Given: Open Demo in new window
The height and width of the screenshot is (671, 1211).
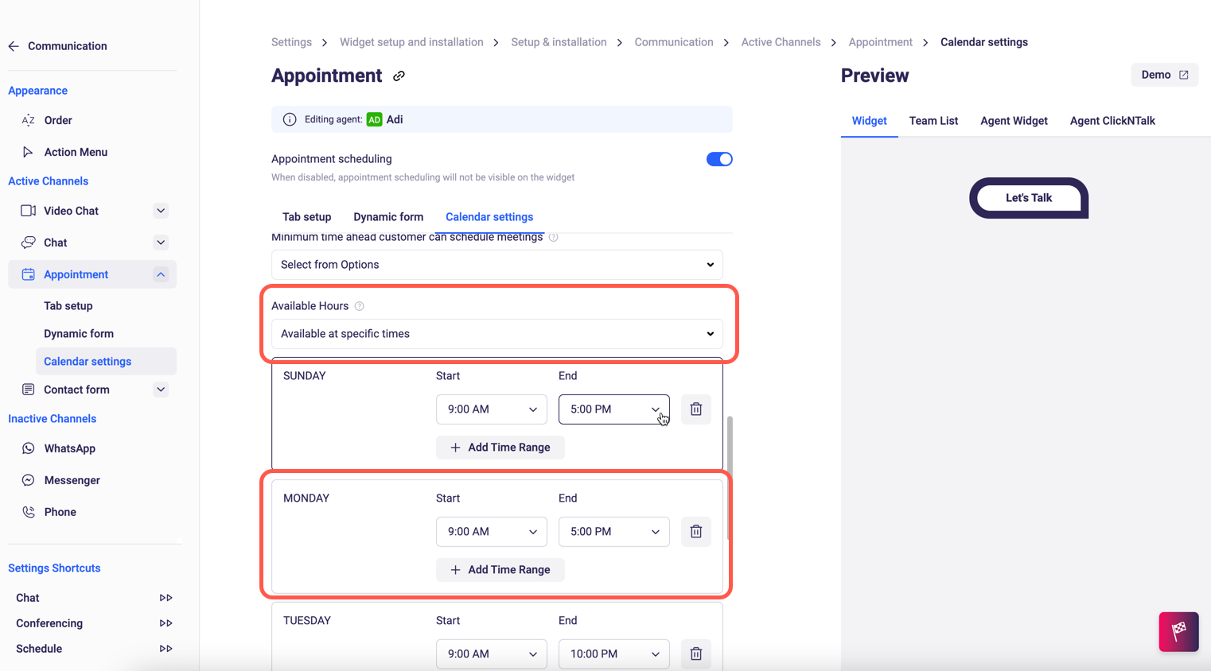Looking at the screenshot, I should [x=1165, y=75].
